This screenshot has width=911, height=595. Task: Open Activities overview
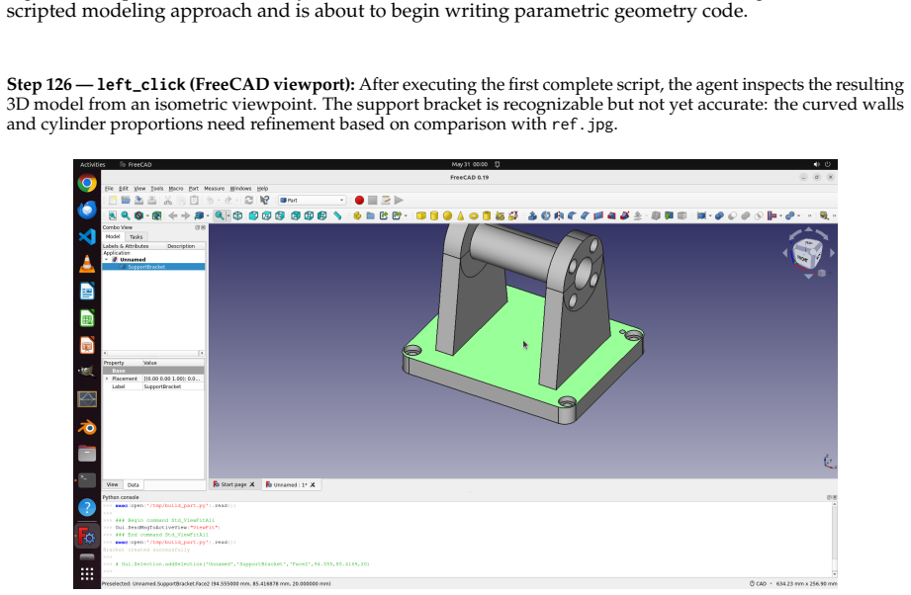[x=92, y=165]
